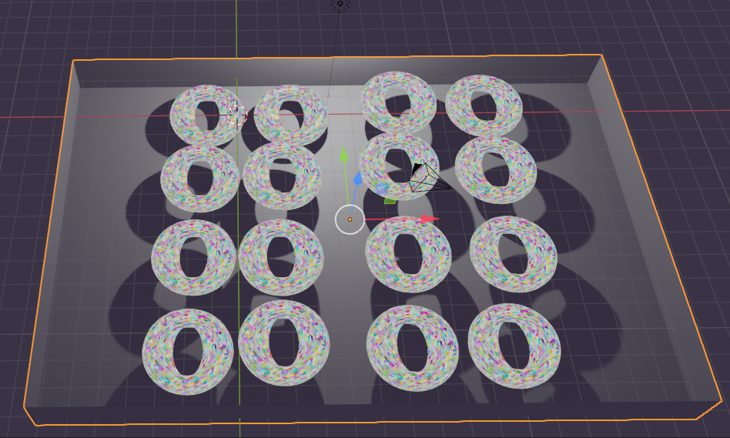The image size is (730, 438).
Task: Click the green Y-axis arrow of the move gizmo
Action: click(x=344, y=156)
